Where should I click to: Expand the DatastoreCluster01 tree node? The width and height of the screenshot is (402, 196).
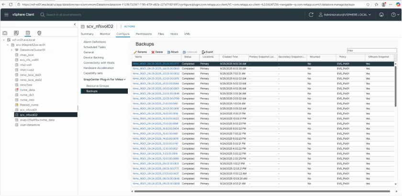coord(11,50)
